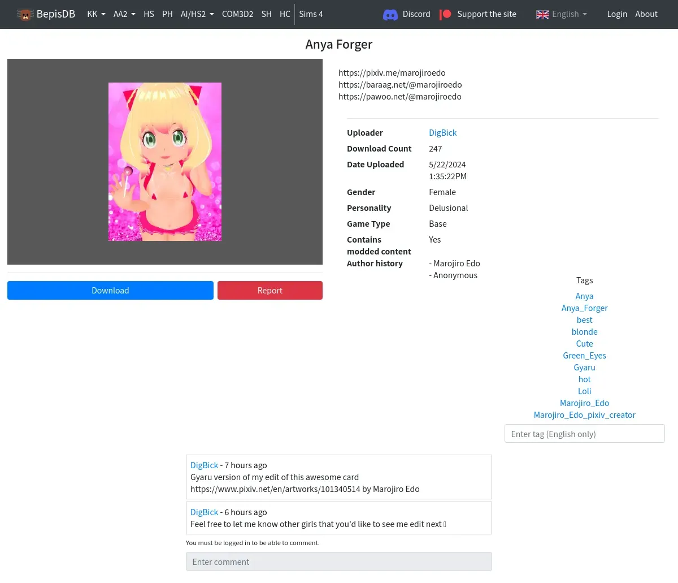
Task: Select the hot tag
Action: coord(584,379)
